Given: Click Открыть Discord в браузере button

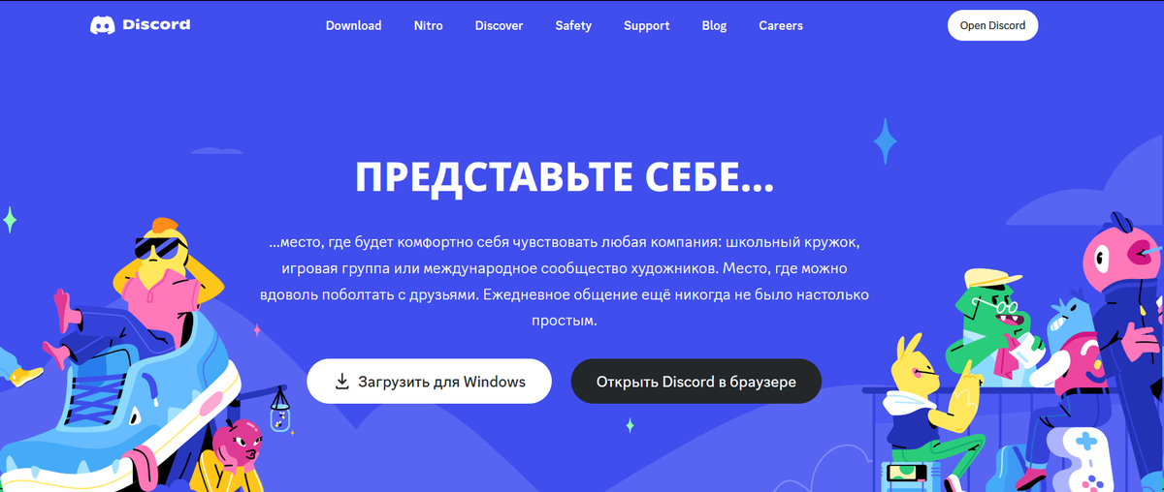Looking at the screenshot, I should [x=696, y=382].
